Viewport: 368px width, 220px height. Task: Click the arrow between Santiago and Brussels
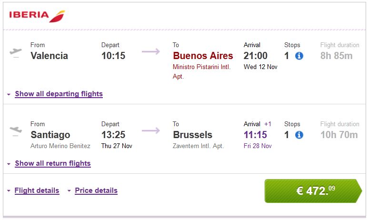point(151,130)
